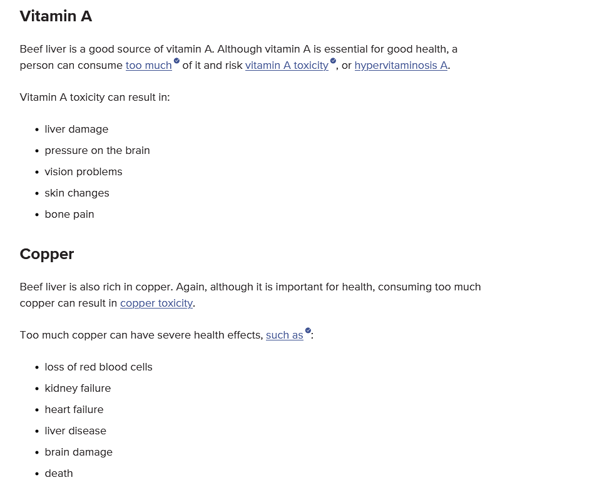The height and width of the screenshot is (485, 607).
Task: Click the "brain damage" list item
Action: click(79, 452)
